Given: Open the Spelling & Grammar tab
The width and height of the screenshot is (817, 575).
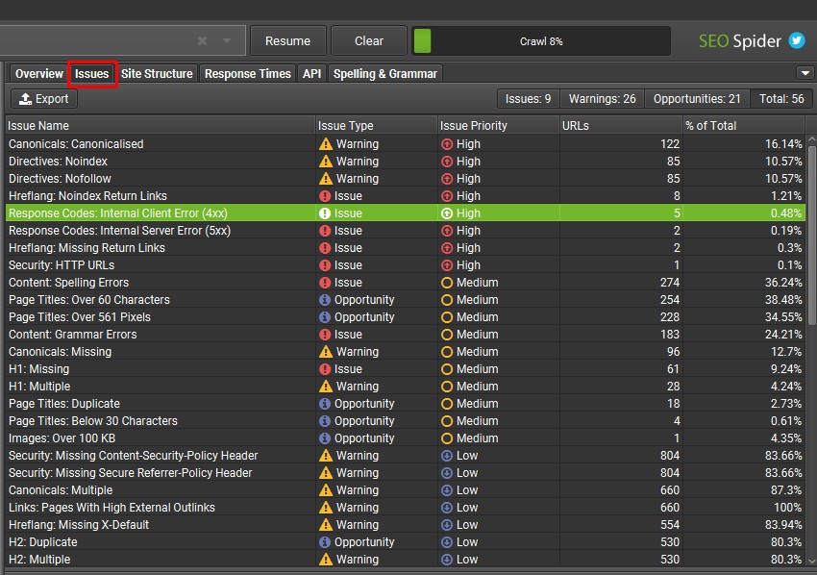Looking at the screenshot, I should point(385,73).
